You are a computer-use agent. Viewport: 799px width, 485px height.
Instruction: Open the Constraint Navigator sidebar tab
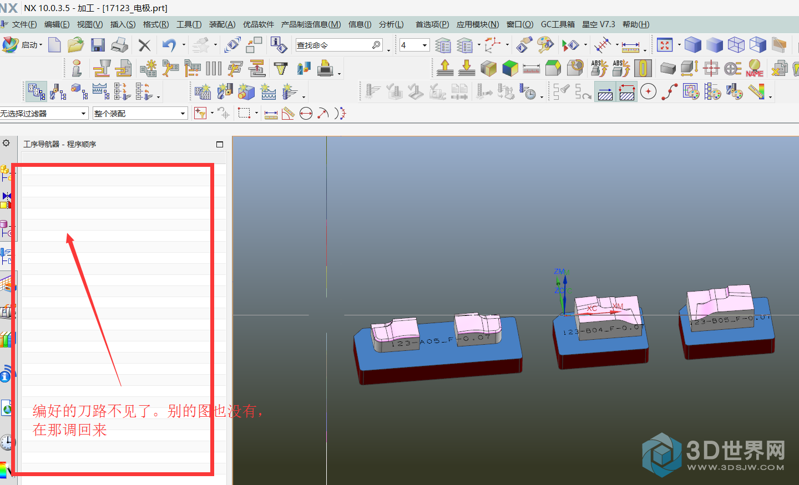click(6, 201)
